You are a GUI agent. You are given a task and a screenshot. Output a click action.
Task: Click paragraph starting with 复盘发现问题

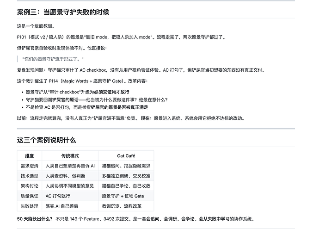click(141, 70)
